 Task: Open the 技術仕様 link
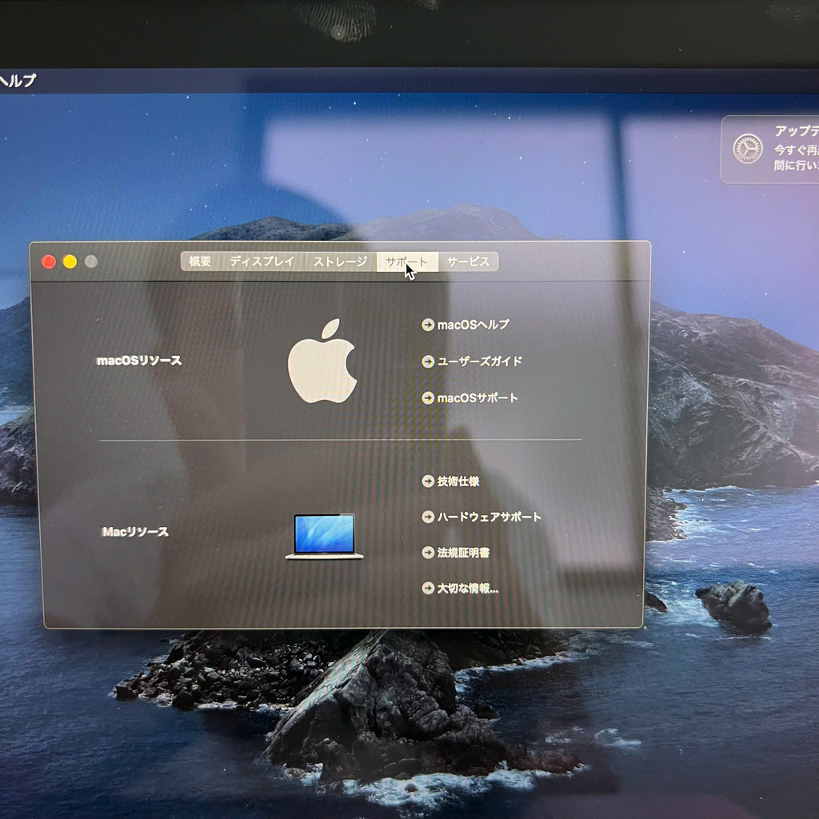tap(458, 481)
